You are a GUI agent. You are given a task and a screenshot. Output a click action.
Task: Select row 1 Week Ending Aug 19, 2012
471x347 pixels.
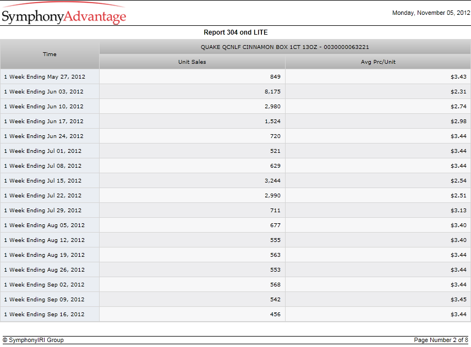[235, 255]
